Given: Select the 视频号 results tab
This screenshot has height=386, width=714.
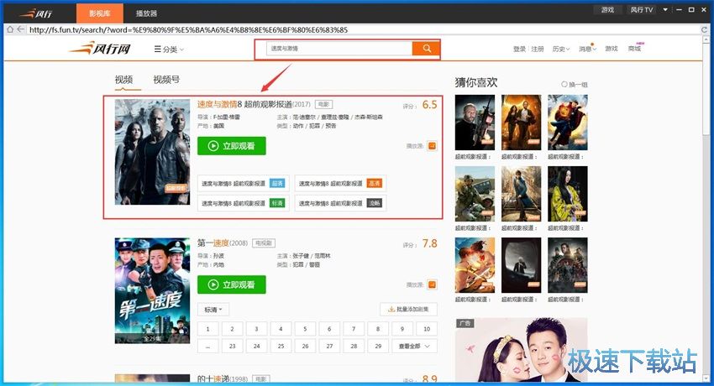Looking at the screenshot, I should (166, 80).
